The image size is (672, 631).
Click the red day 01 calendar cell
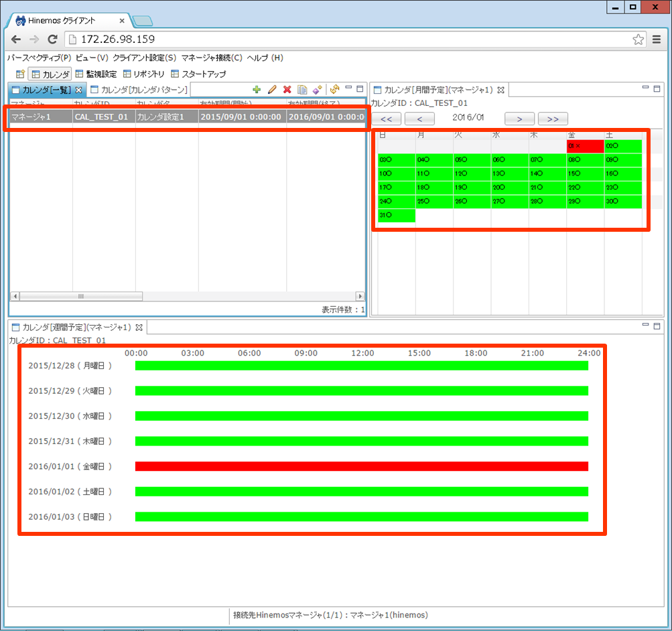click(x=585, y=146)
